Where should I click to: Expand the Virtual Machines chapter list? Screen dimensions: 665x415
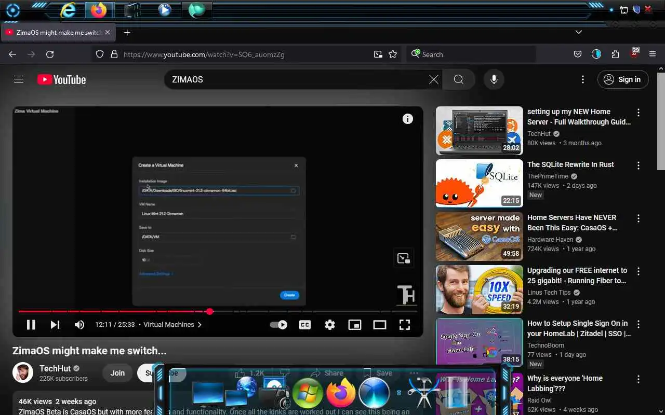172,325
